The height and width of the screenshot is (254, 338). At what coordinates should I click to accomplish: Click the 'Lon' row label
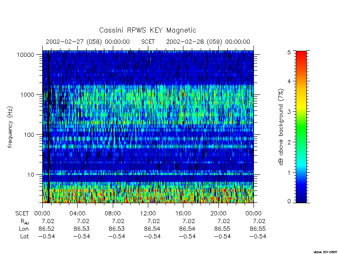[x=24, y=229]
